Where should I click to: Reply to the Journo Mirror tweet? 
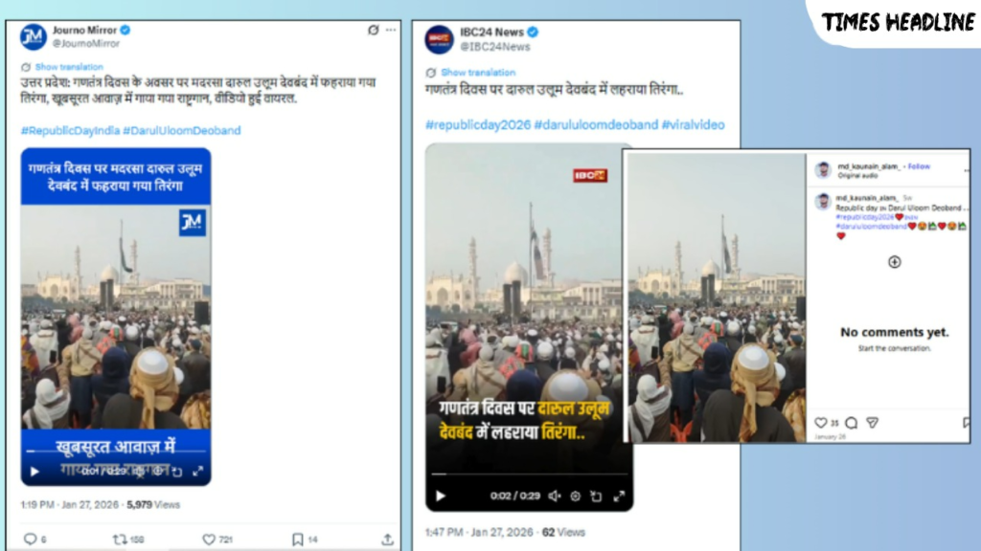pyautogui.click(x=30, y=540)
